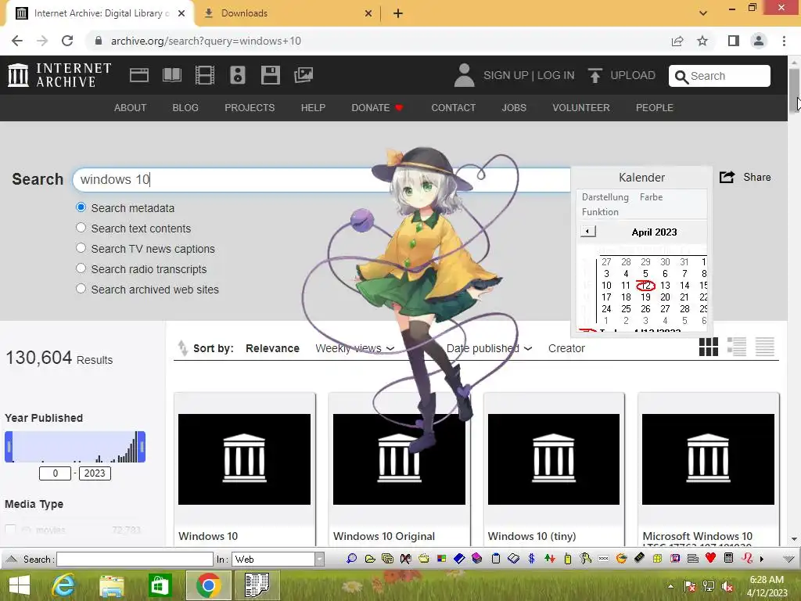801x601 pixels.
Task: Open the VOLUNTEER menu item
Action: coord(581,108)
